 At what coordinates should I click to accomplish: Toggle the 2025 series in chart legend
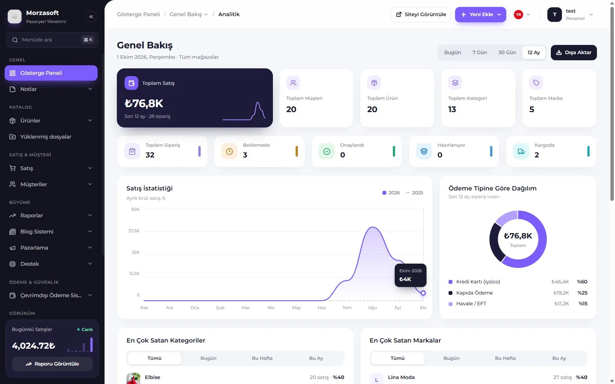pyautogui.click(x=414, y=193)
